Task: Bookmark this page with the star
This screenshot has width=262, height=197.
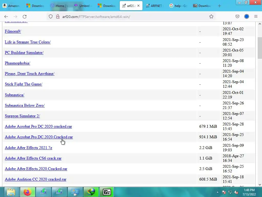Action: [x=211, y=16]
